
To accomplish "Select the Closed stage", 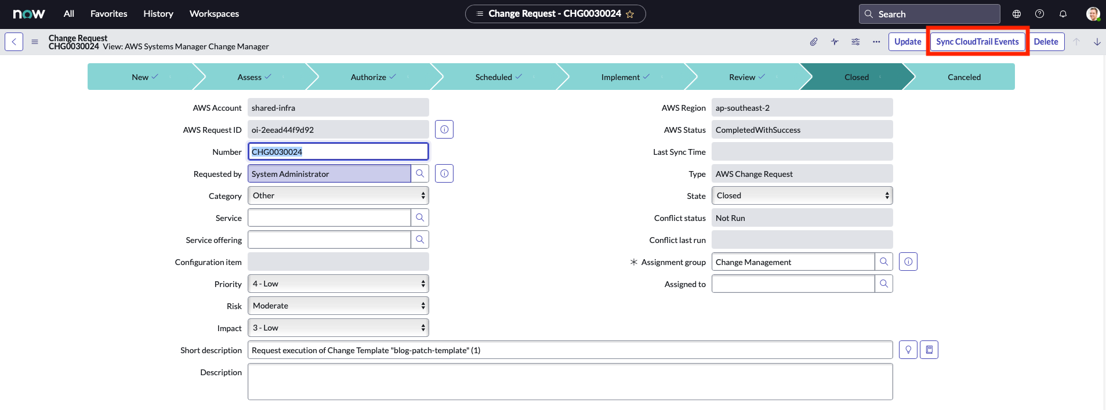I will click(857, 77).
